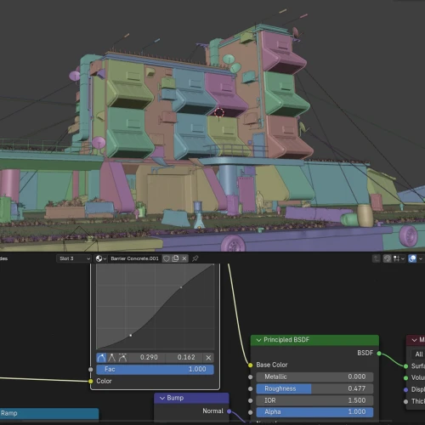Viewport: 425px width, 425px height.
Task: Click the Fac slider on curves node
Action: [155, 370]
